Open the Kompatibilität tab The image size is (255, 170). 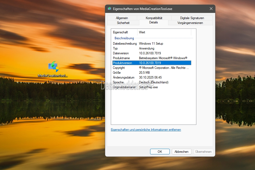coord(154,18)
